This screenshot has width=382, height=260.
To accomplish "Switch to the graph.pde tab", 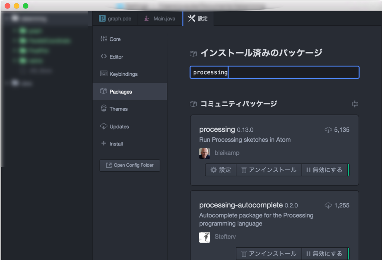I will click(115, 19).
